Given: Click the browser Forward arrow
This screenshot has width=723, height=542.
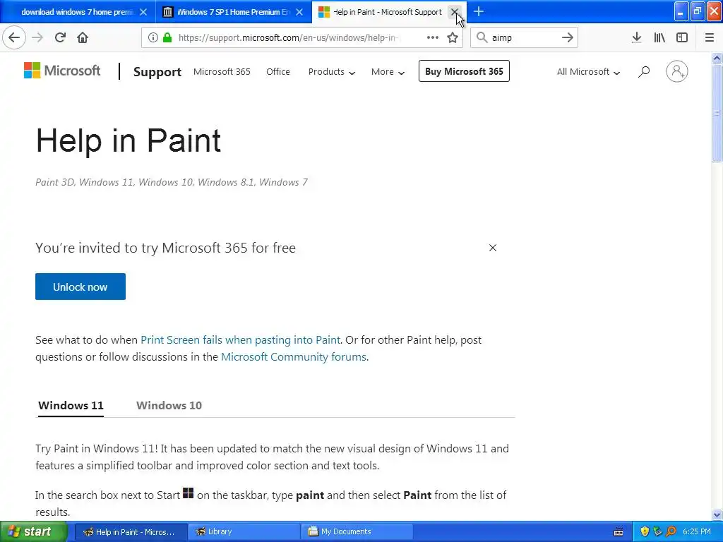Looking at the screenshot, I should point(37,37).
